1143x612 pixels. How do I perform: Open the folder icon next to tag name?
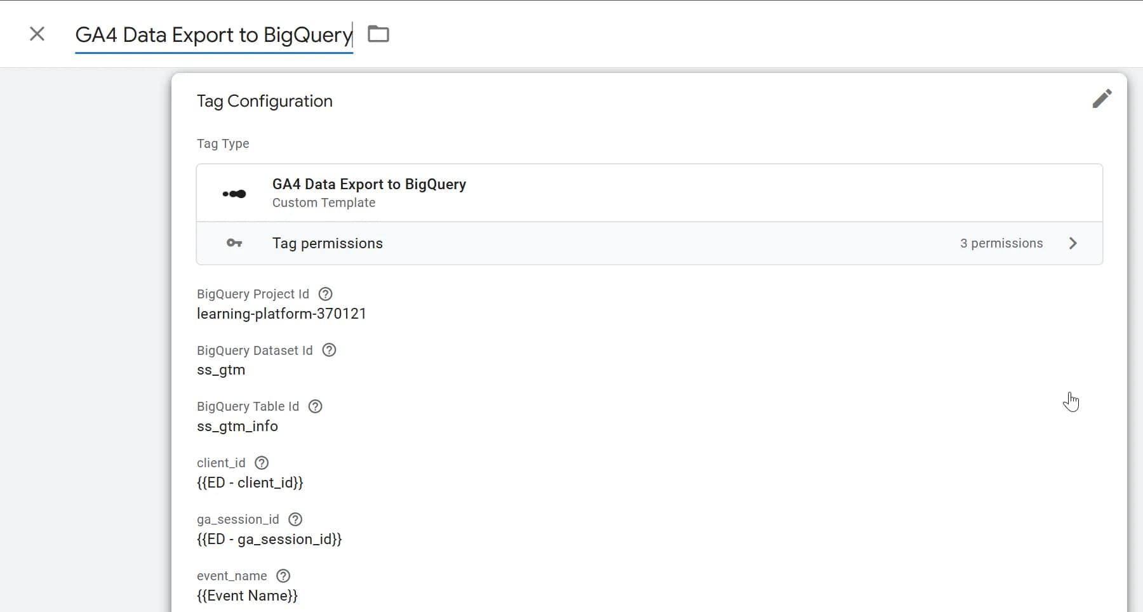click(378, 34)
